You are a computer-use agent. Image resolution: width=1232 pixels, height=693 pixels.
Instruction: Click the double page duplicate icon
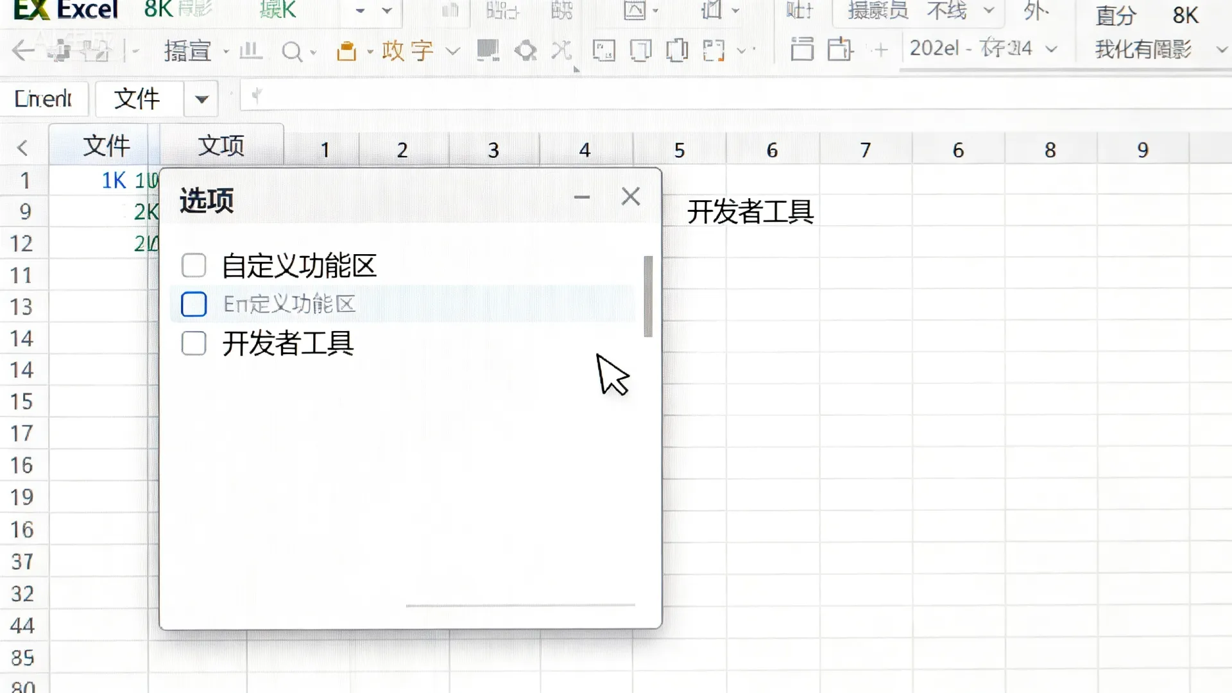pos(677,50)
